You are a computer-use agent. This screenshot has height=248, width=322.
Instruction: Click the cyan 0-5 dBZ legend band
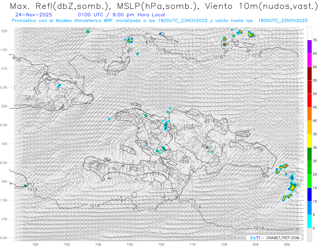pyautogui.click(x=309, y=222)
